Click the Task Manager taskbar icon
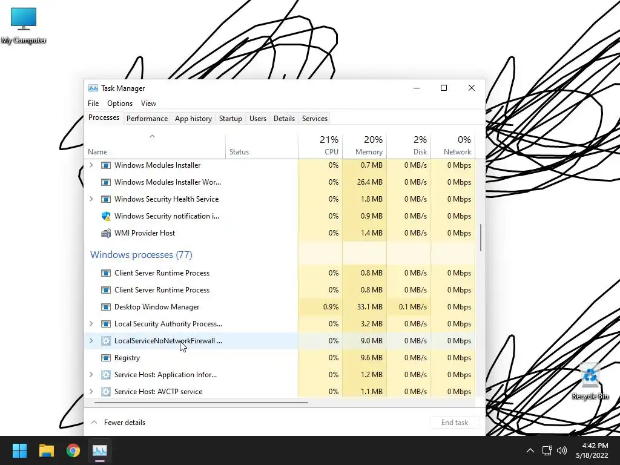Screen dimensions: 620x465 click(100, 450)
